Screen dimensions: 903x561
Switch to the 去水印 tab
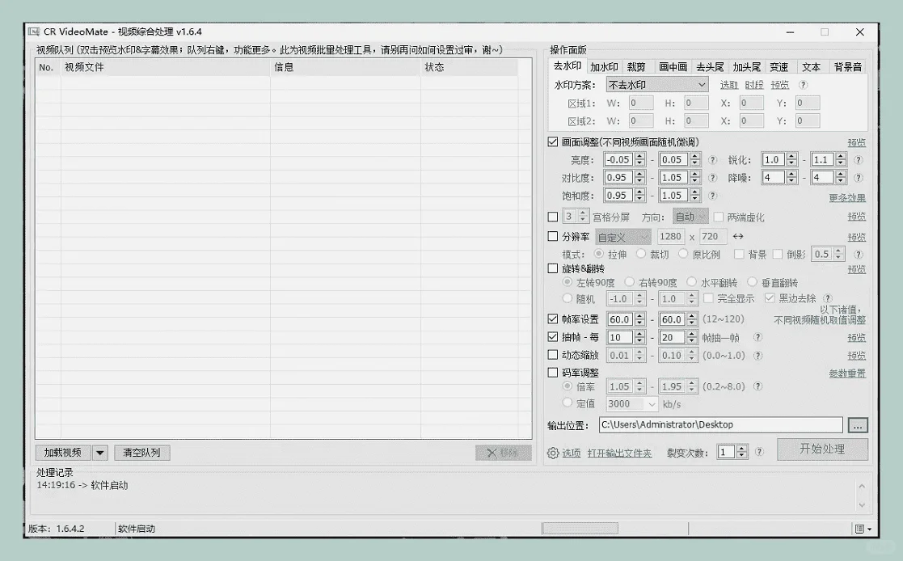click(x=568, y=66)
